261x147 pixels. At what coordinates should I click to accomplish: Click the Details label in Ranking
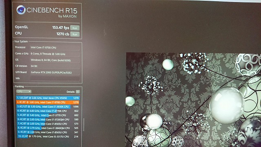click(71, 91)
